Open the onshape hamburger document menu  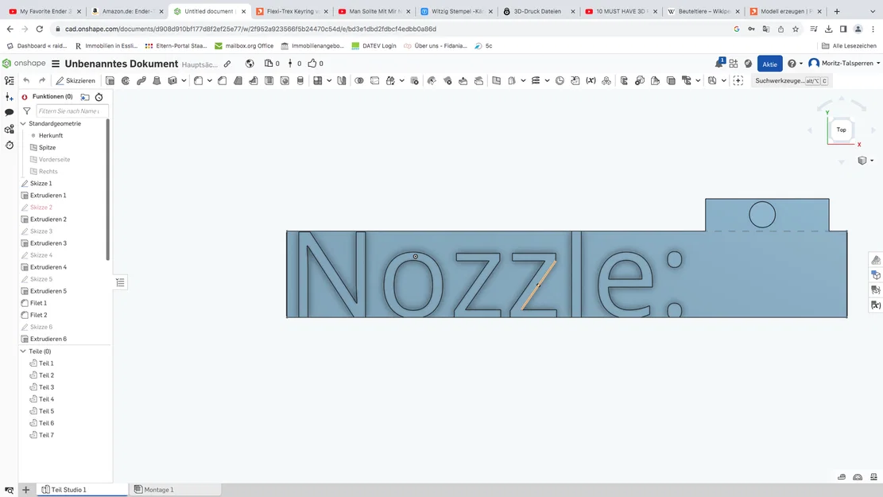56,64
